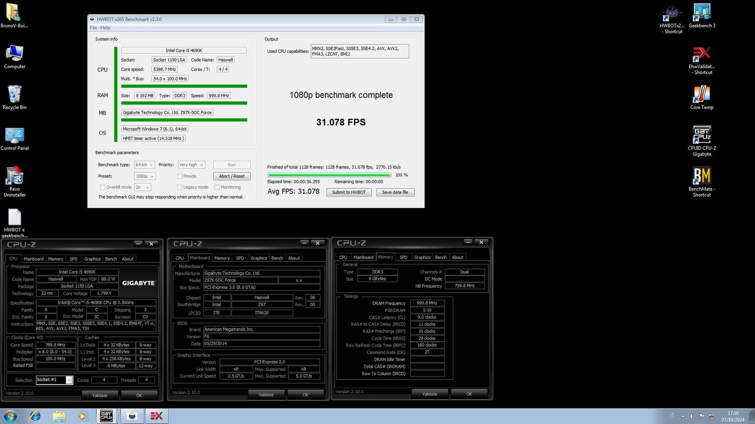Viewport: 755px width, 424px height.
Task: Click the Core Voltage 1.799 V value
Action: pyautogui.click(x=104, y=293)
